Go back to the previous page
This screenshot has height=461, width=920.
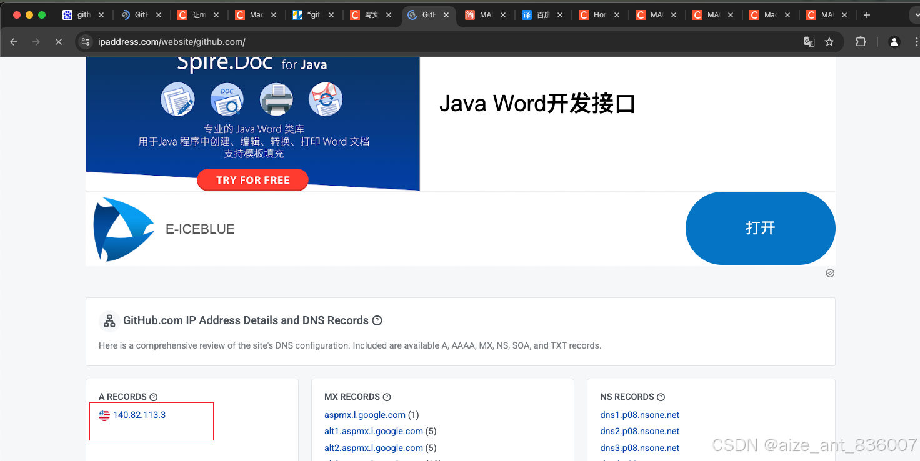pos(14,42)
